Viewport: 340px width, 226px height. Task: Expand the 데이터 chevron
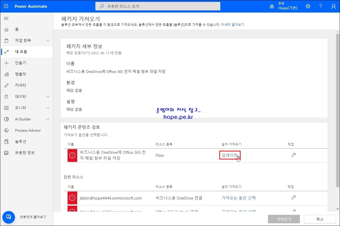tap(48, 97)
